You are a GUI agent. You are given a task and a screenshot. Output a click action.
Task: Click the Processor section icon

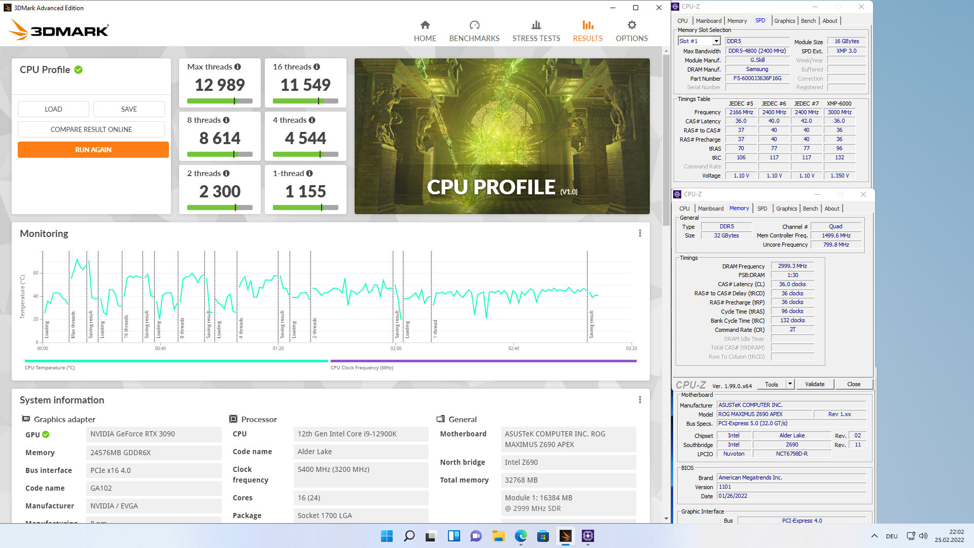click(x=233, y=419)
